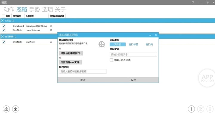Screen dimensions: 215x115
Task: Minimize the 添加忽略的程序 dialog
Action: pyautogui.click(x=150, y=35)
